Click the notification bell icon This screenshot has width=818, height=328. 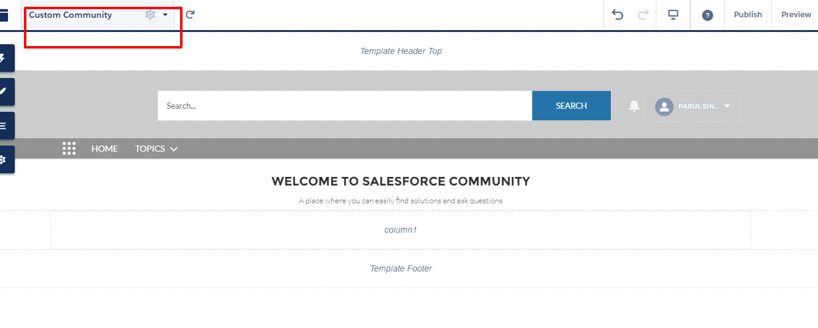click(634, 106)
